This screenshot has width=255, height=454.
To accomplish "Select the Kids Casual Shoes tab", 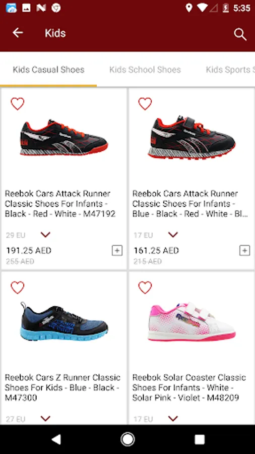I will pos(48,70).
